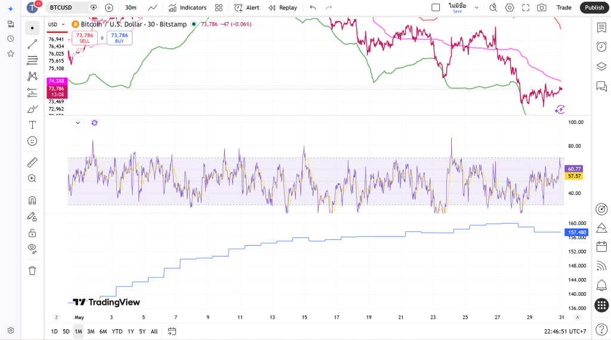Open the apps grid button
The height and width of the screenshot is (340, 611).
click(x=601, y=305)
